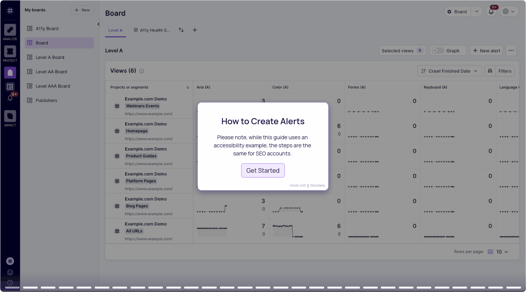Click the help question mark at sidebar bottom
The width and height of the screenshot is (526, 292).
click(10, 283)
